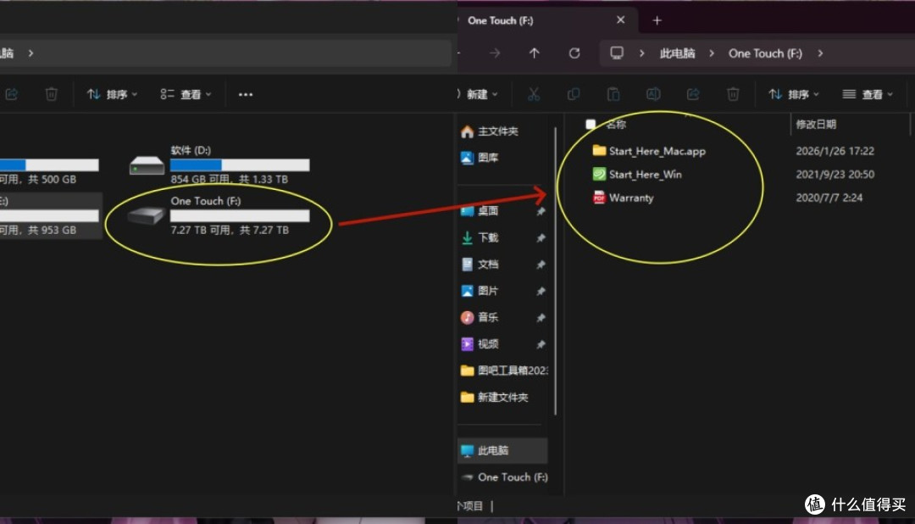The height and width of the screenshot is (524, 915).
Task: Open the Sort (排序) dropdown in left window
Action: 112,94
